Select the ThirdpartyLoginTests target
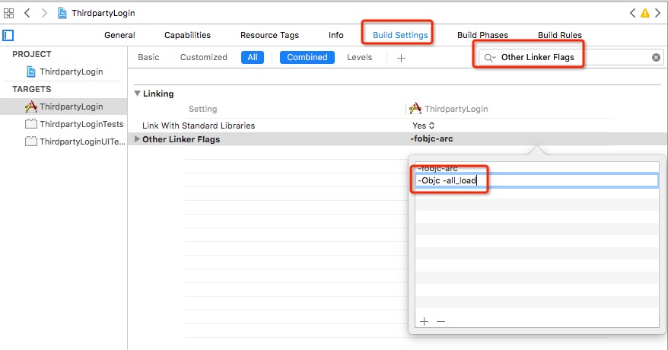 point(74,124)
